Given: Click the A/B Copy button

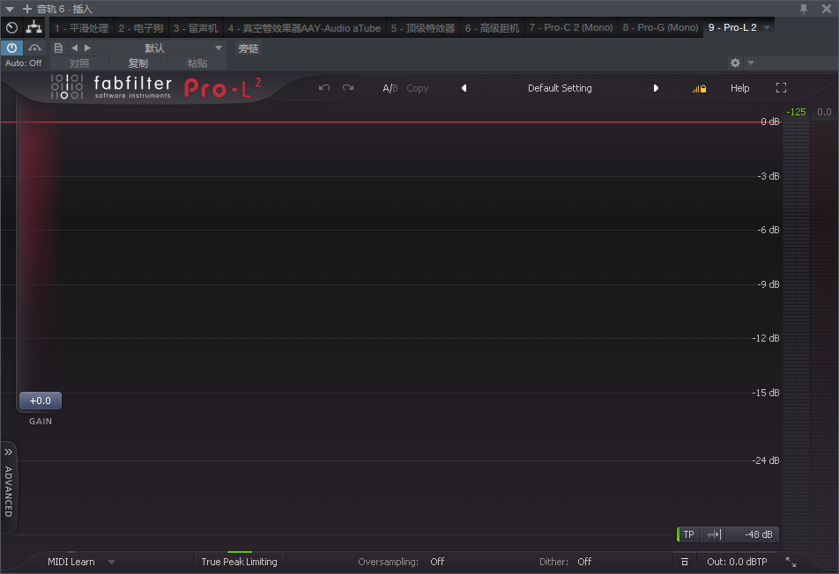Looking at the screenshot, I should (418, 88).
